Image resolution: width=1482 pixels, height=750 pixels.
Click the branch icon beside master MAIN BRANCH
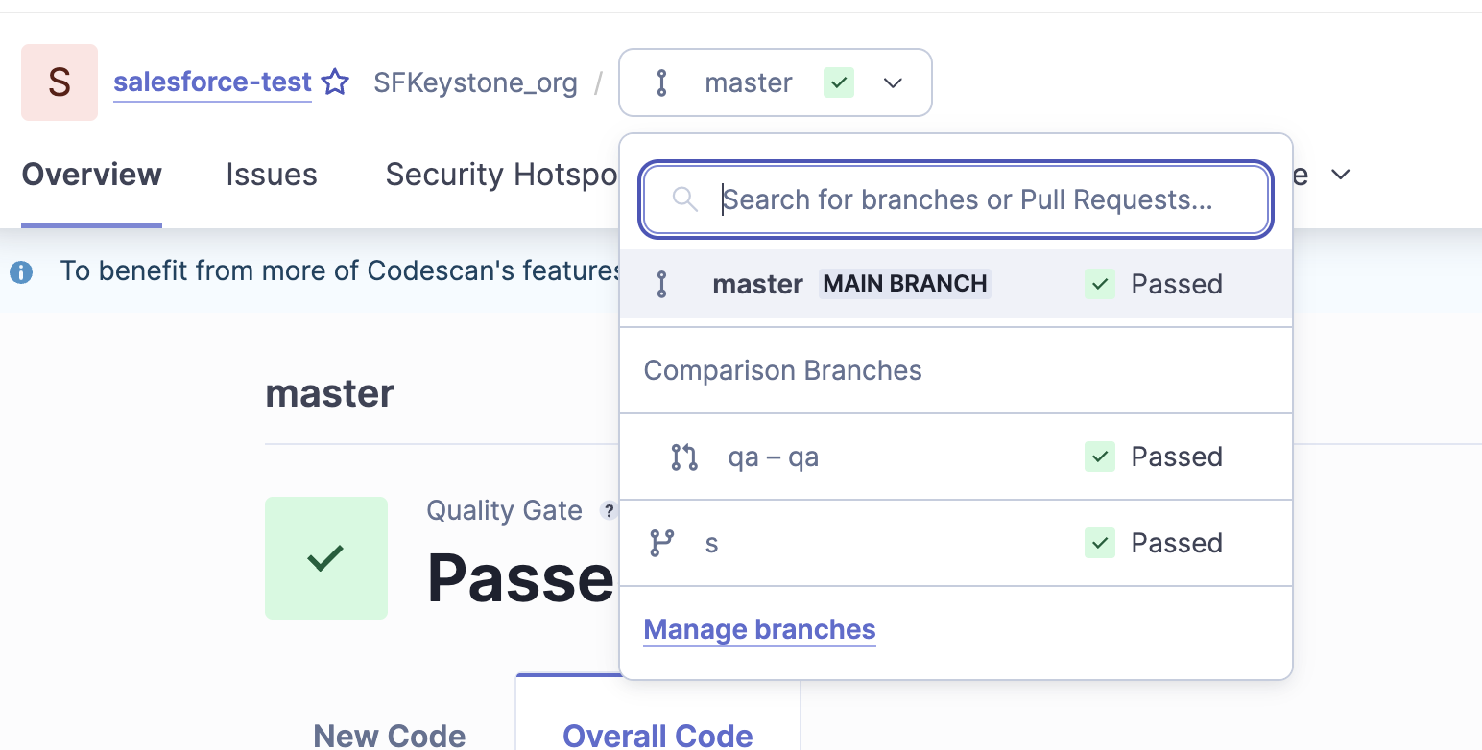pos(661,284)
